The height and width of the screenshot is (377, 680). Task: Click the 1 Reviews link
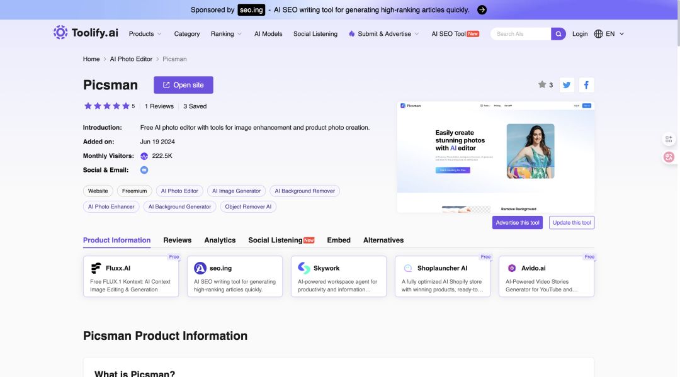[159, 106]
